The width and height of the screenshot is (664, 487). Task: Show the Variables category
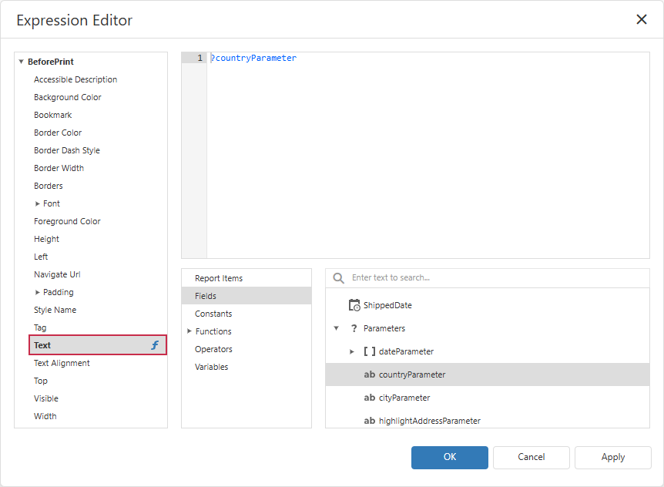pyautogui.click(x=246, y=367)
